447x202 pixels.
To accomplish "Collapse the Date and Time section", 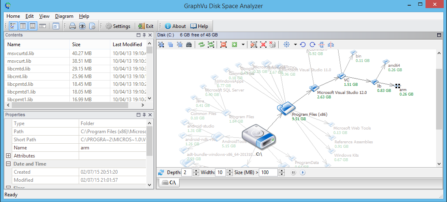I will pos(8,164).
